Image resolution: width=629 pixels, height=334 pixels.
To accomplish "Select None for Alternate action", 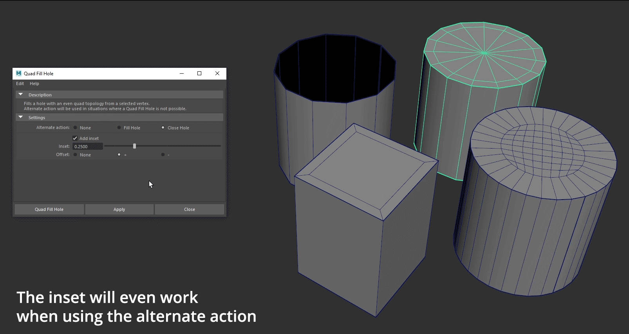I will pos(75,127).
